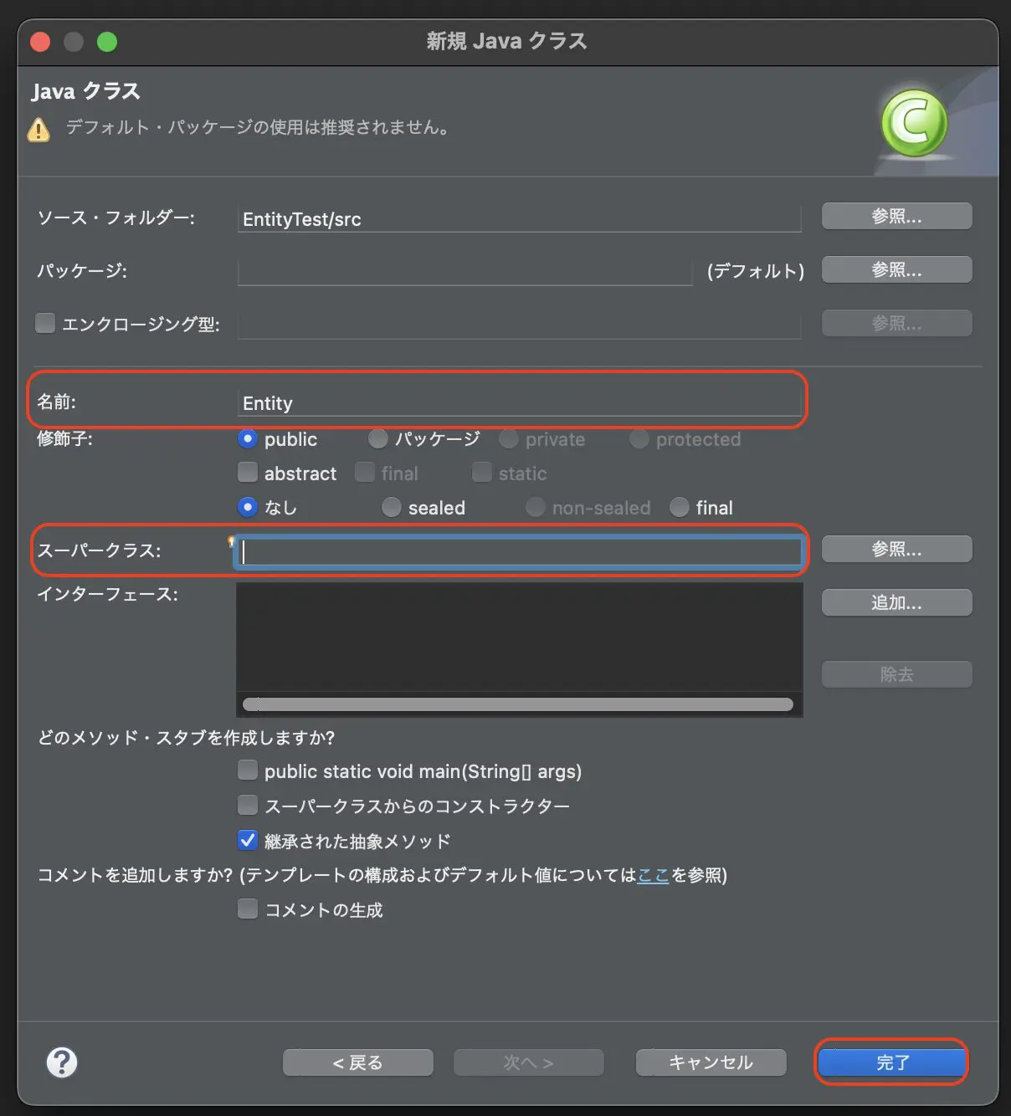Enable the コメントの生成 checkbox
This screenshot has height=1116, width=1011.
coord(248,909)
